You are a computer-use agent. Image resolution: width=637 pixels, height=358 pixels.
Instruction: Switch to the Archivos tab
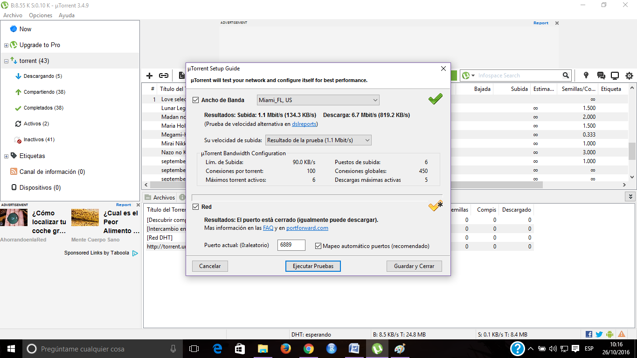click(160, 198)
